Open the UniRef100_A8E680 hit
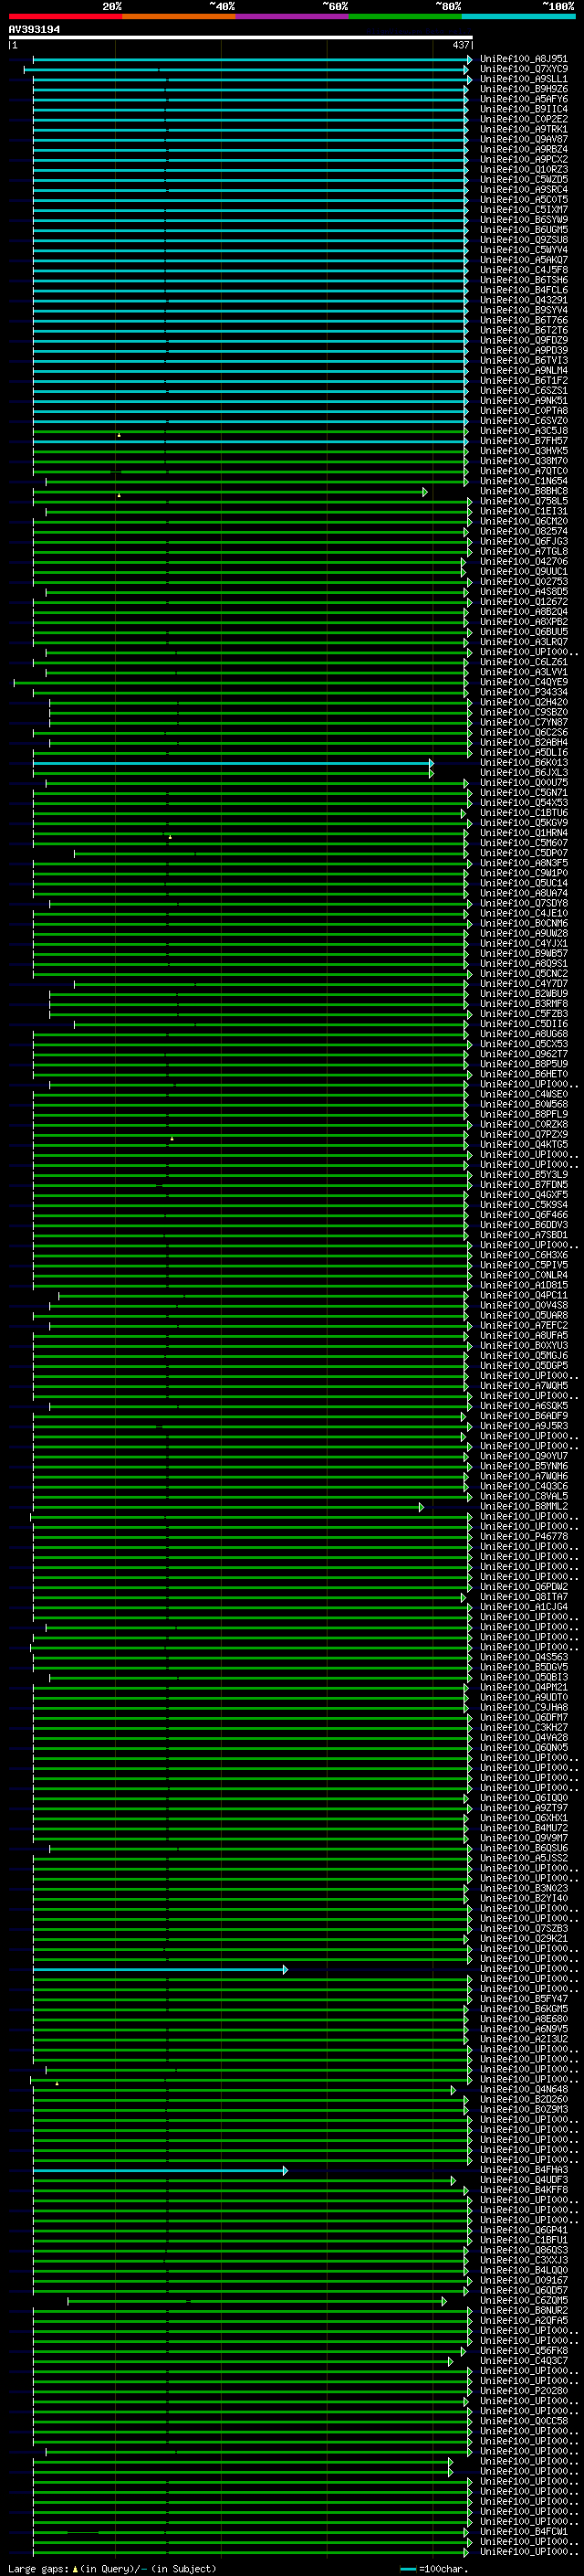Screen dimensions: 584x2576 [x=524, y=2019]
